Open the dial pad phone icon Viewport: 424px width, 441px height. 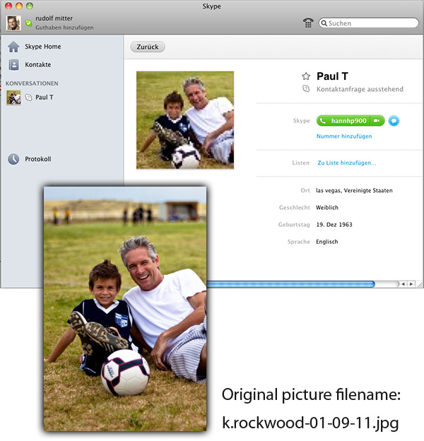(308, 23)
